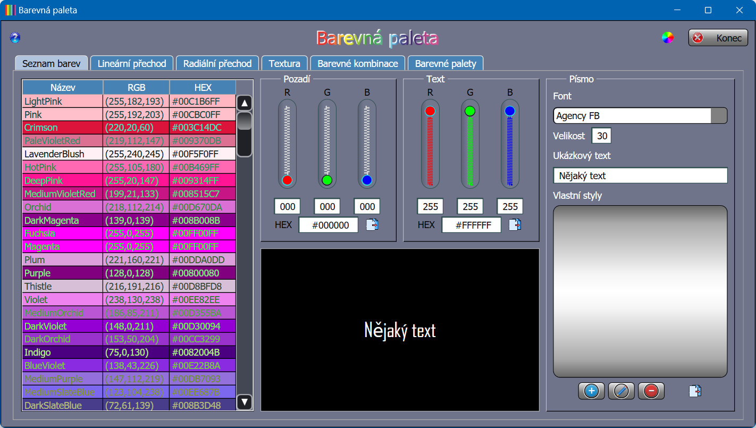
Task: Edit the custom style pencil button
Action: click(621, 391)
